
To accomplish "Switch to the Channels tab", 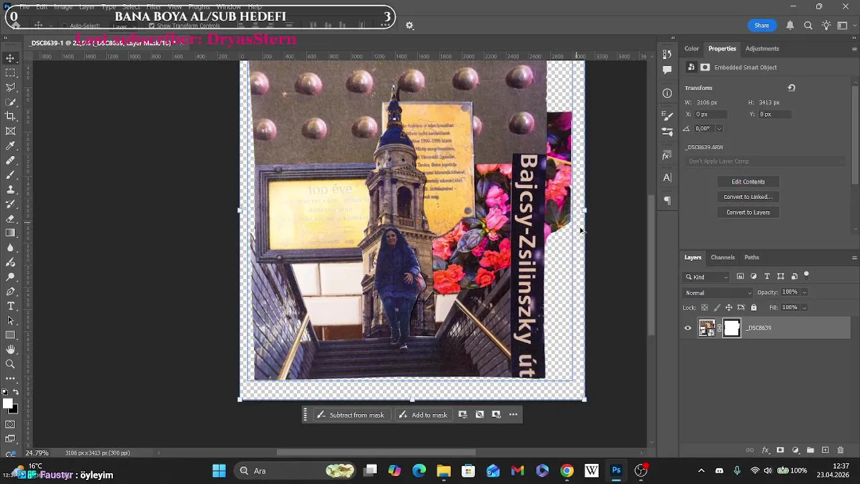I will (x=722, y=257).
